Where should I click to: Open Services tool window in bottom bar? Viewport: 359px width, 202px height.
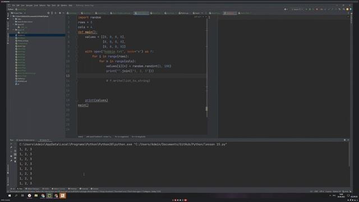[95, 189]
